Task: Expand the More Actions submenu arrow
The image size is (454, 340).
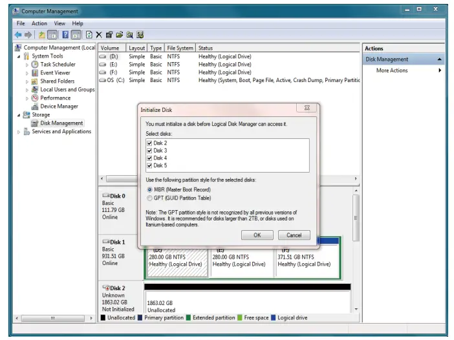Action: coord(440,70)
